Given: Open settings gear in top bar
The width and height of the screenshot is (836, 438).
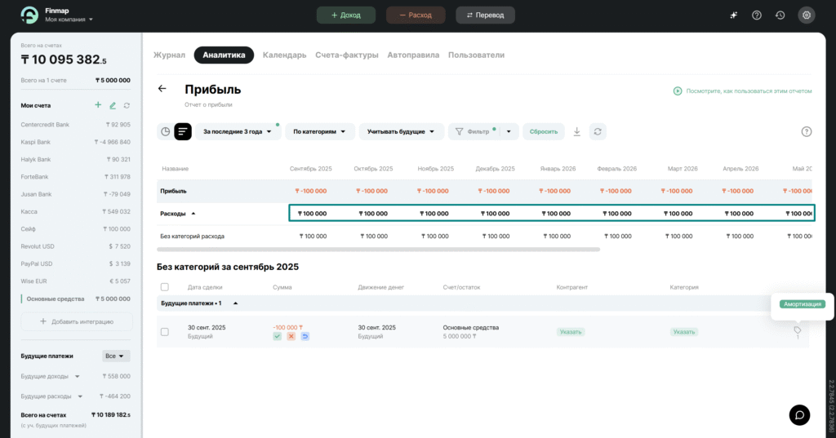Looking at the screenshot, I should pyautogui.click(x=806, y=15).
